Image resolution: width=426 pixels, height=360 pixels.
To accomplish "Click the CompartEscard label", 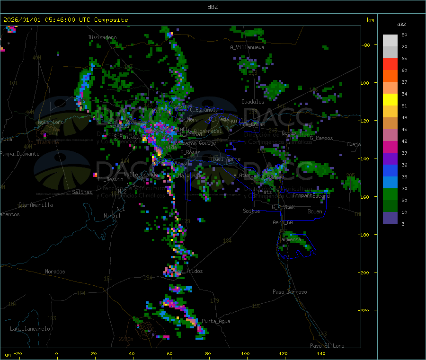I will coord(311,196).
